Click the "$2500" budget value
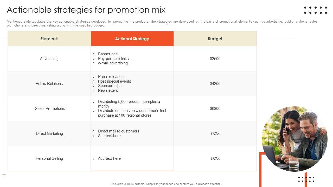Image resolution: width=333 pixels, height=187 pixels. click(215, 59)
